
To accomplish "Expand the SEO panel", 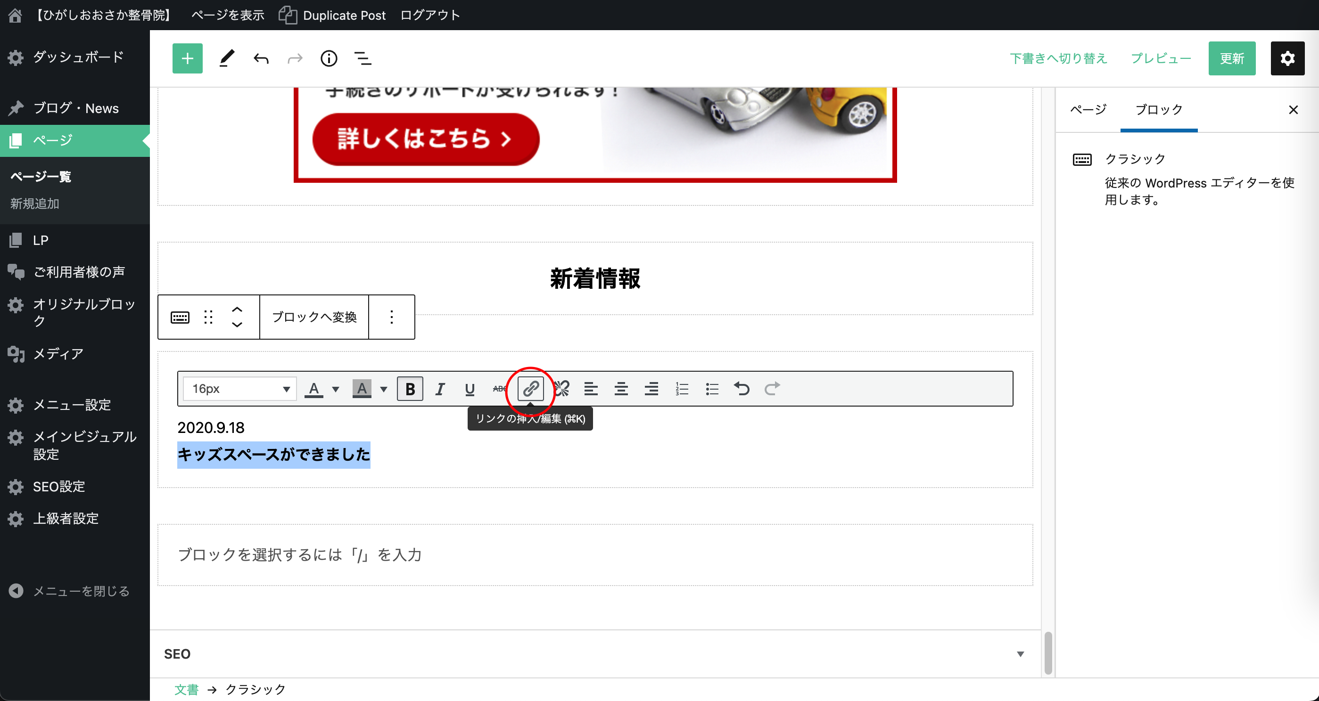I will click(x=1020, y=653).
